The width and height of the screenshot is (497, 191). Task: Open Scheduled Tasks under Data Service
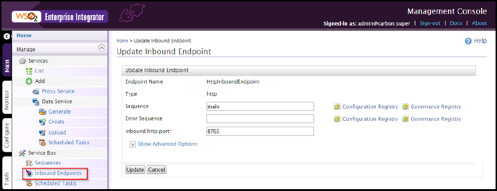point(69,142)
